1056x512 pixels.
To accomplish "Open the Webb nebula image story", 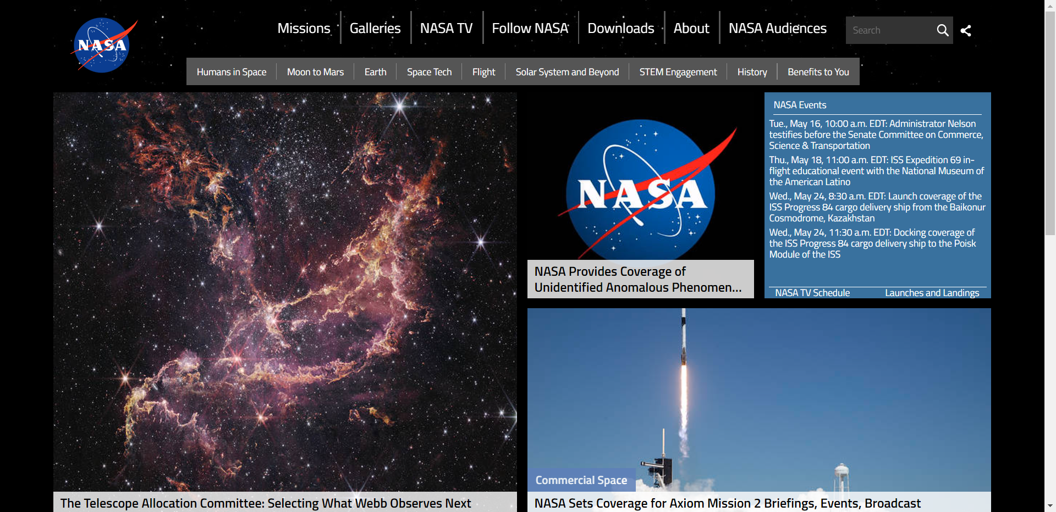I will [285, 291].
